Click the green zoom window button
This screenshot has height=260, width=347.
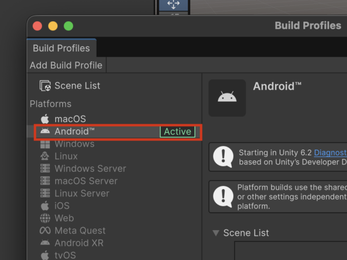pos(68,26)
